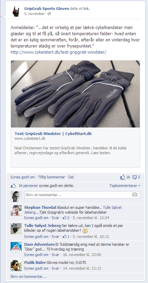Click the camera icon in the comment box
The height and width of the screenshot is (283, 148).
[x=135, y=194]
